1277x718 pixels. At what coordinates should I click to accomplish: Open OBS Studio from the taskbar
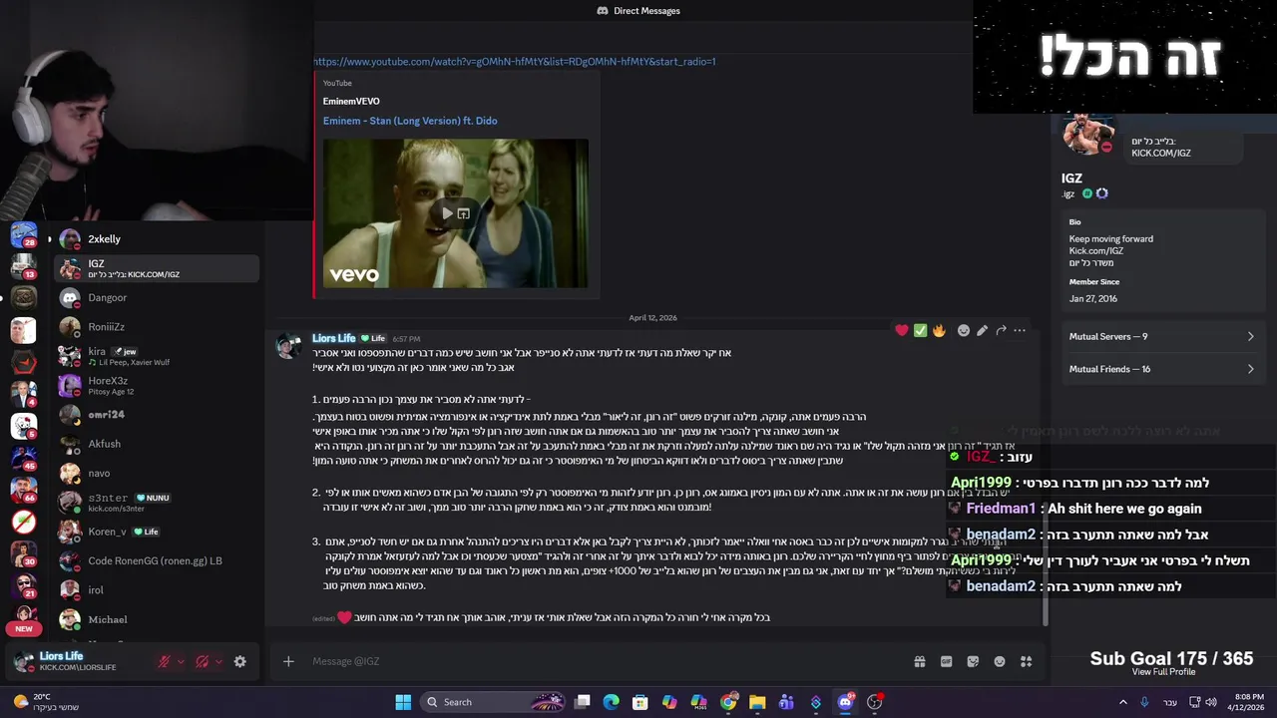(874, 702)
